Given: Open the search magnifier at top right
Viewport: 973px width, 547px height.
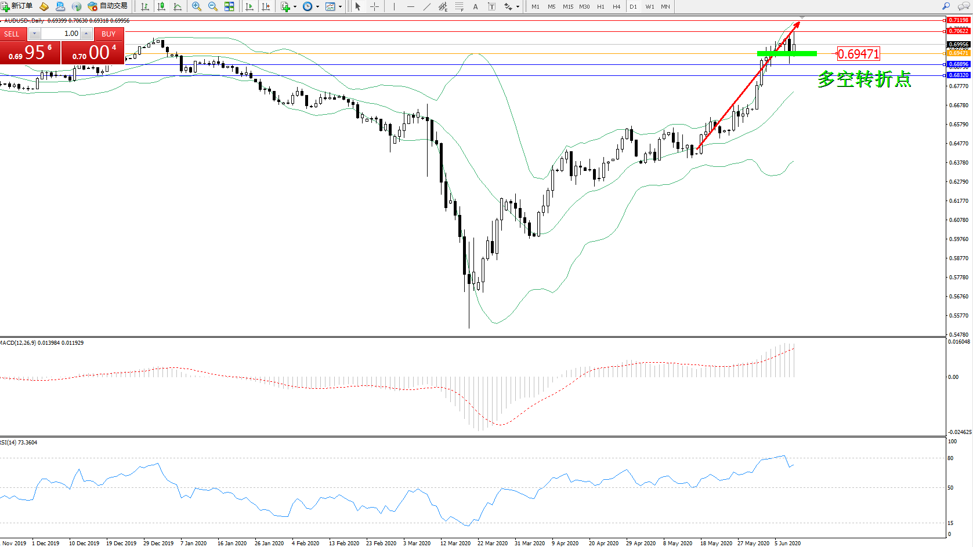Looking at the screenshot, I should [x=946, y=6].
